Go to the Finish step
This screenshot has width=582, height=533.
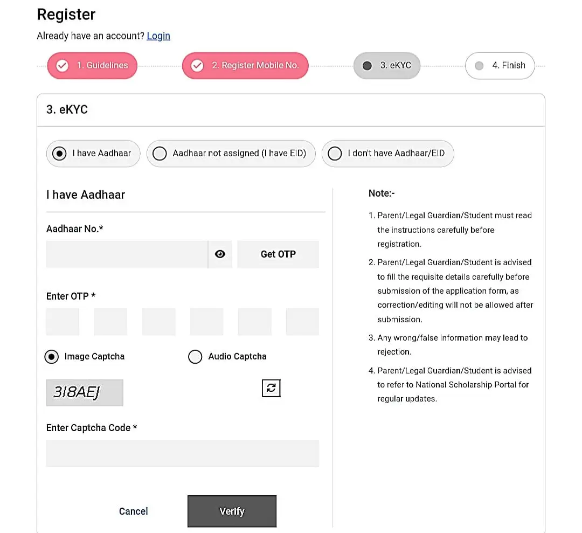(500, 66)
